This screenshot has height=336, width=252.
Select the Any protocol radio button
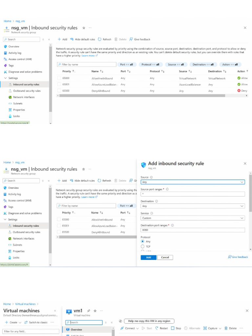pyautogui.click(x=142, y=241)
